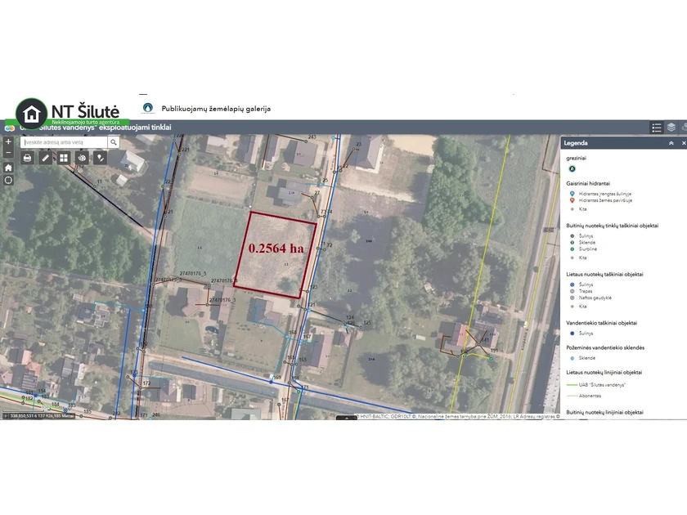Return to the default map extent (home)
This screenshot has width=687, height=515.
tap(8, 168)
